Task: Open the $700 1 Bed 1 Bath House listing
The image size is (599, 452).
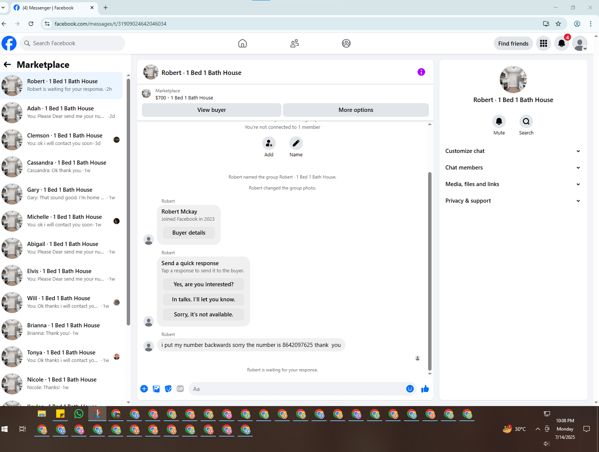Action: click(184, 98)
